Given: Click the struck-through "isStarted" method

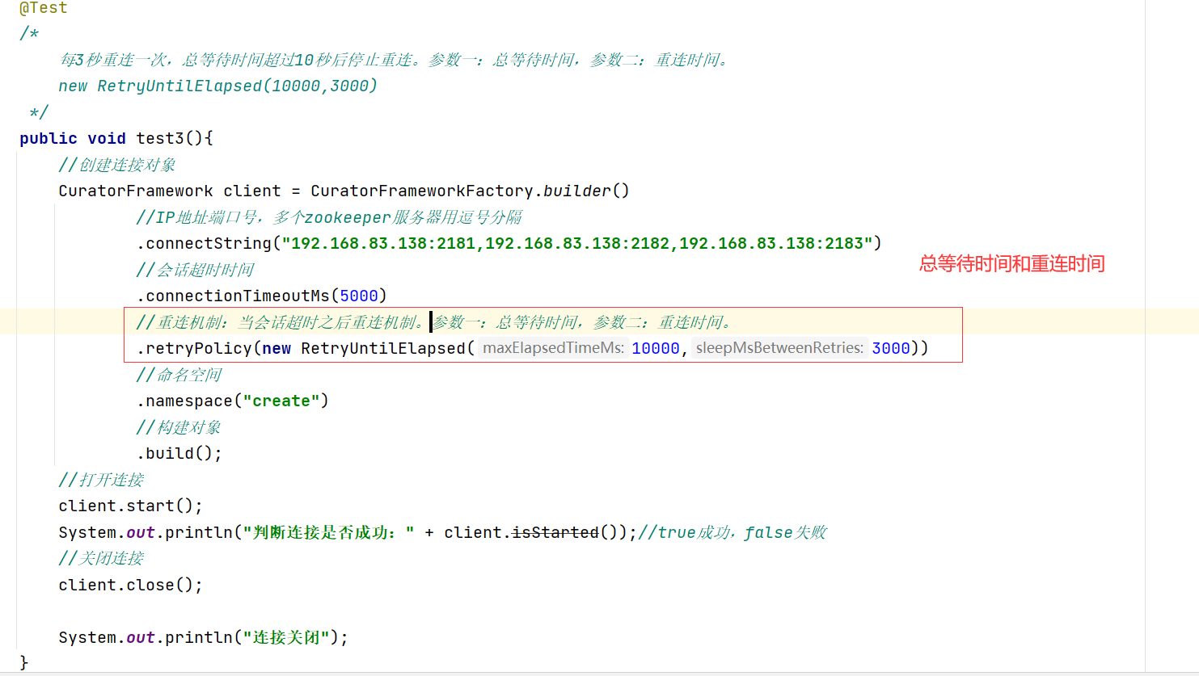Looking at the screenshot, I should (555, 532).
